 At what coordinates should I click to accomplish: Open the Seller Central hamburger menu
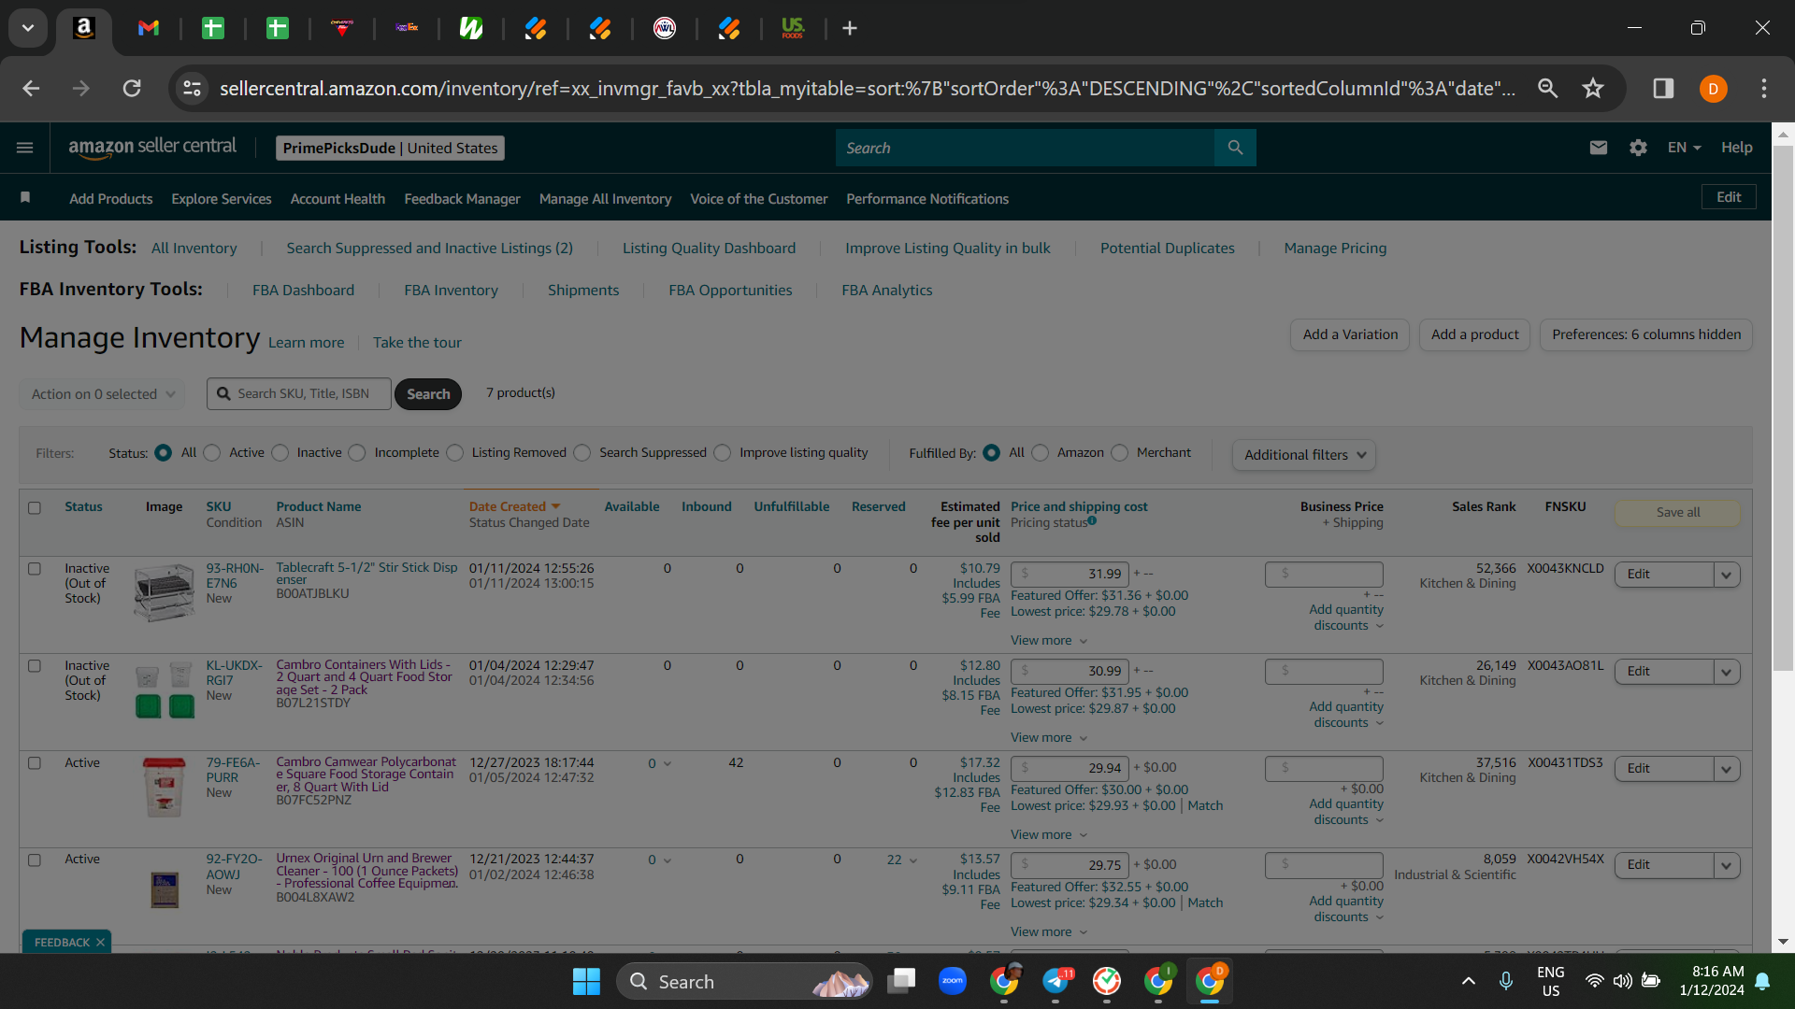pyautogui.click(x=25, y=148)
